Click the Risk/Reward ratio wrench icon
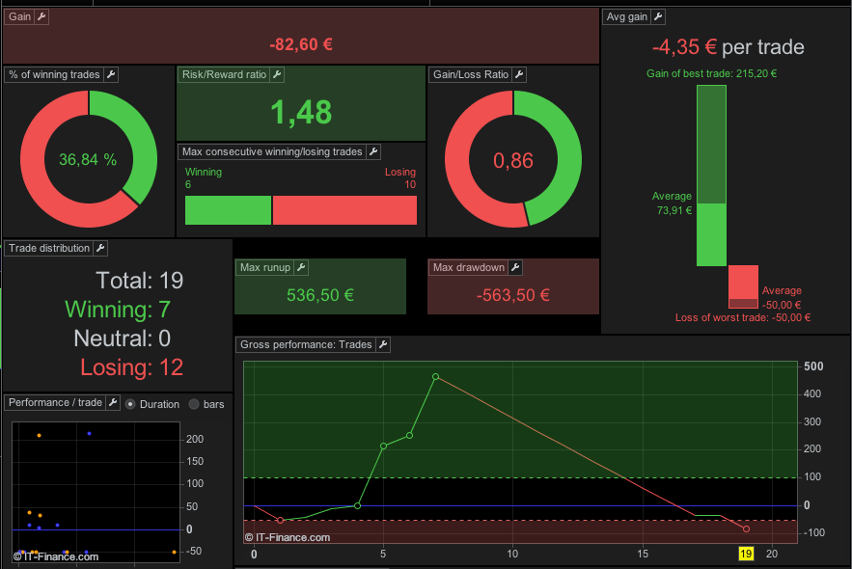Screen dimensions: 852x569 tap(277, 74)
